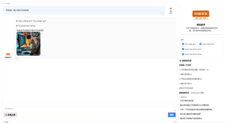Close the bottom panel with the X icon

click(x=176, y=122)
